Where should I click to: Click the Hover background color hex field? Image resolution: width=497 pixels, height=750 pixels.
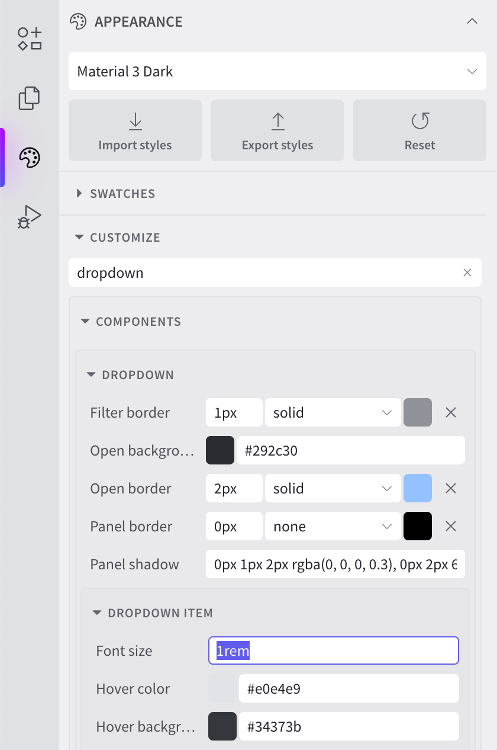coord(349,726)
